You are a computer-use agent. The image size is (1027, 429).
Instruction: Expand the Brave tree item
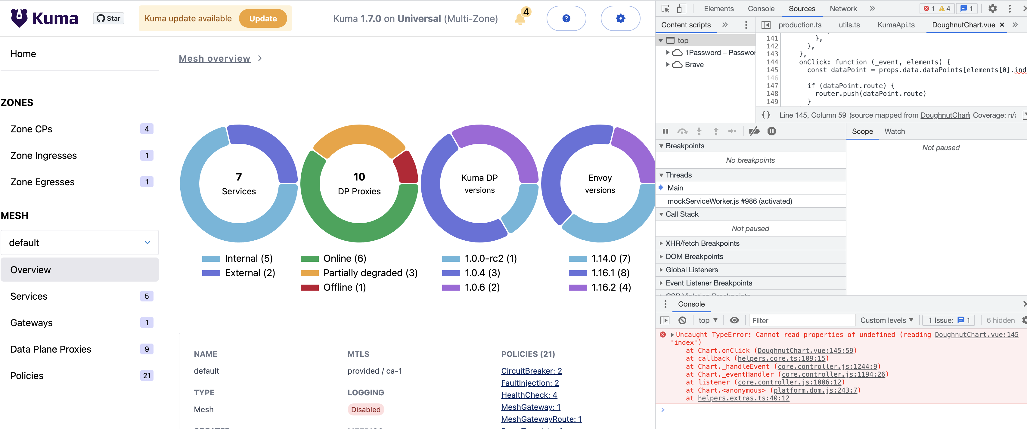[x=669, y=64]
